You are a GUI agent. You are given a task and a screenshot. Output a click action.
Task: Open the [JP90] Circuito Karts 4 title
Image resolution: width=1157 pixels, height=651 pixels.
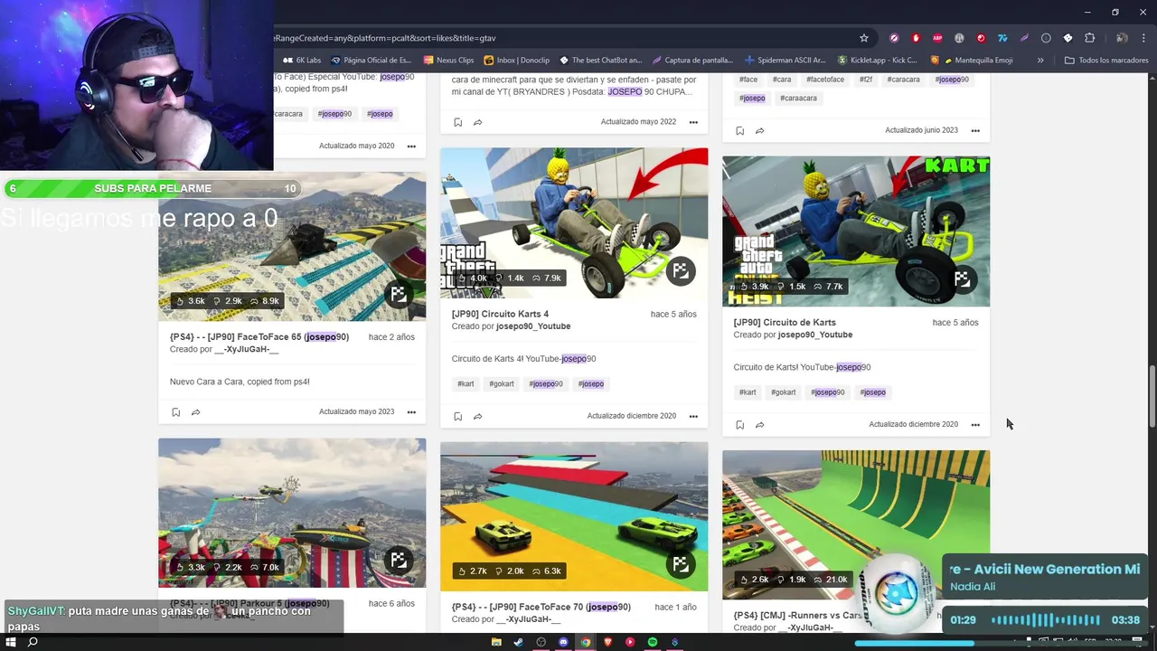[x=500, y=314]
